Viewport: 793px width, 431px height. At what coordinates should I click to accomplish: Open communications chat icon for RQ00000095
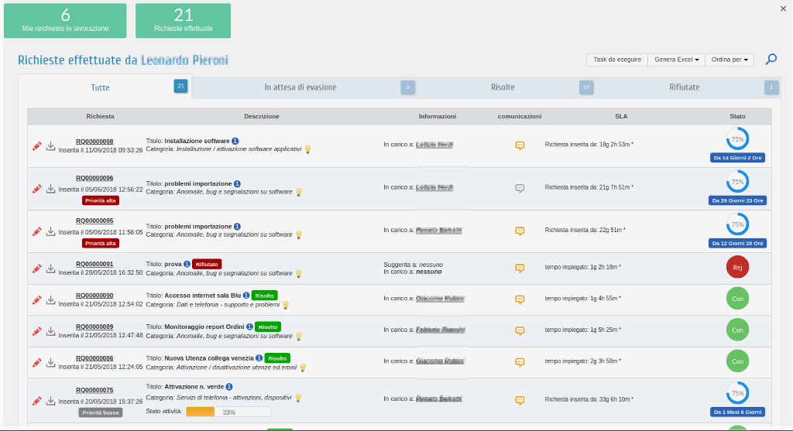(x=520, y=231)
